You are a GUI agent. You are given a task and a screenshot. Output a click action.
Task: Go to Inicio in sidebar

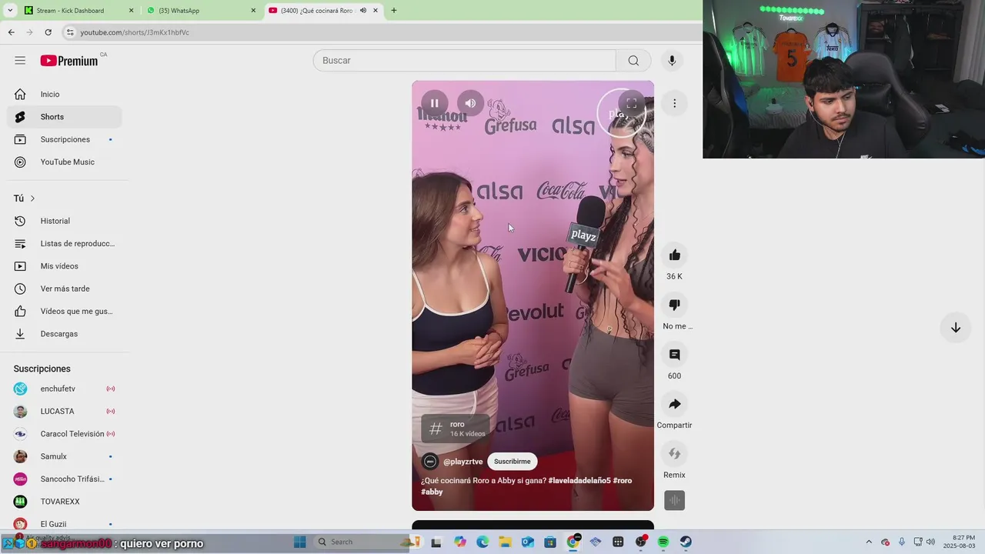(65, 94)
